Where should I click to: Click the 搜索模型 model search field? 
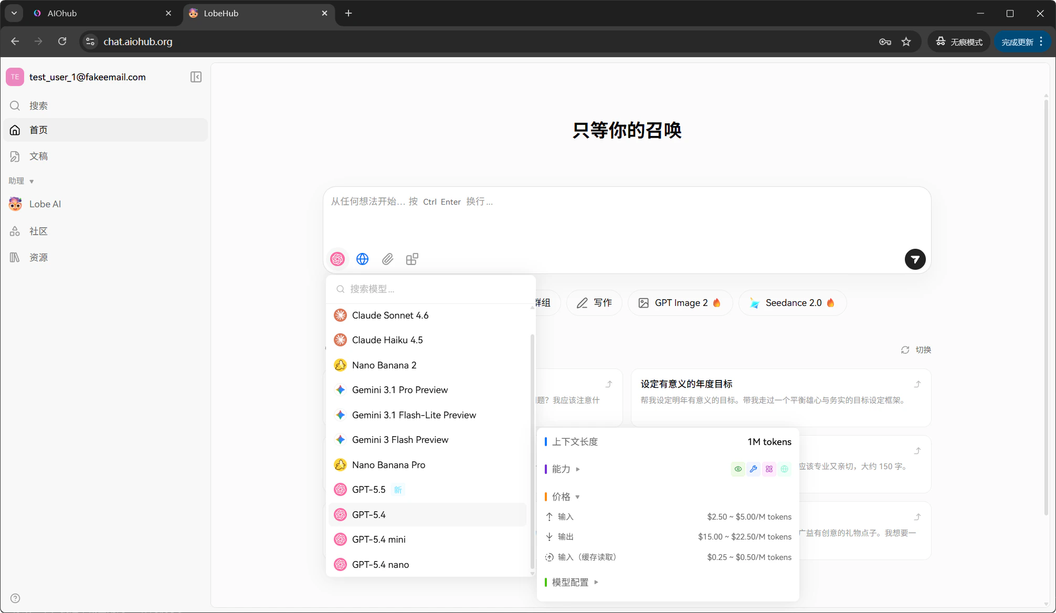tap(430, 289)
